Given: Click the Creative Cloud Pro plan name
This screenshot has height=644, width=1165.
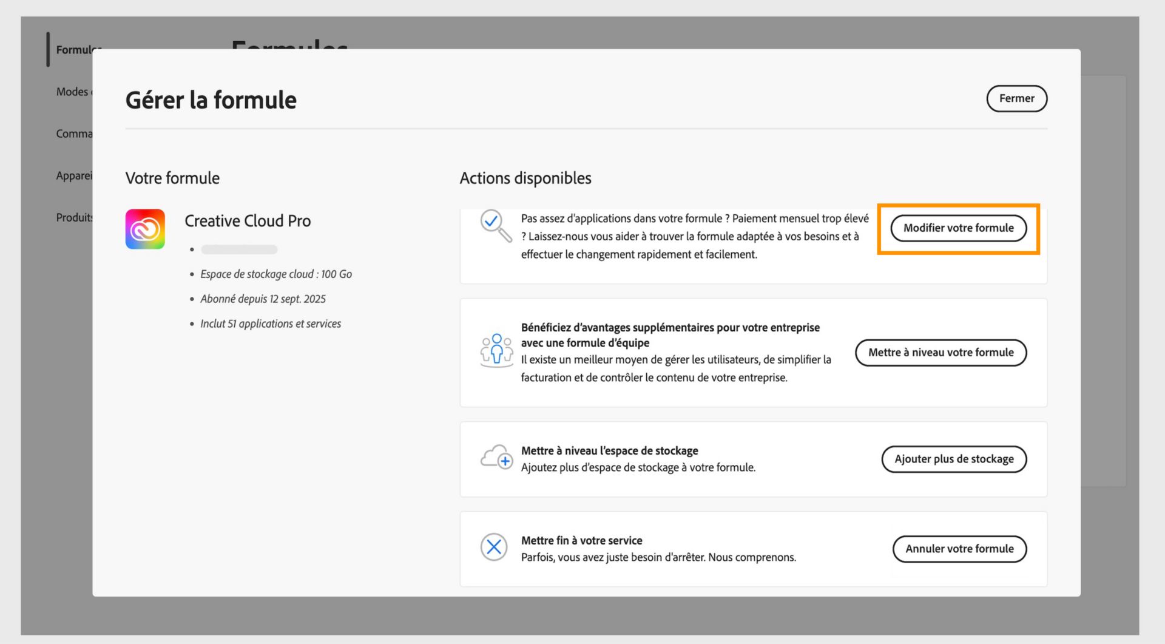Looking at the screenshot, I should [248, 221].
